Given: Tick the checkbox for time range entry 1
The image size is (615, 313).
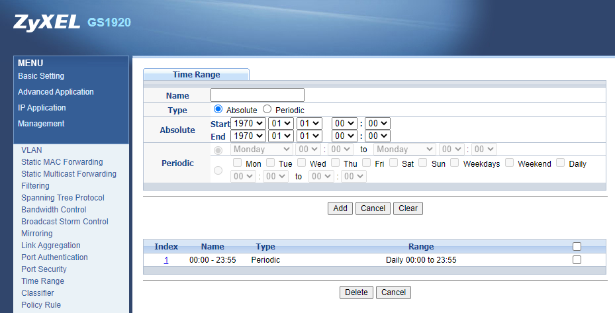Looking at the screenshot, I should point(577,260).
